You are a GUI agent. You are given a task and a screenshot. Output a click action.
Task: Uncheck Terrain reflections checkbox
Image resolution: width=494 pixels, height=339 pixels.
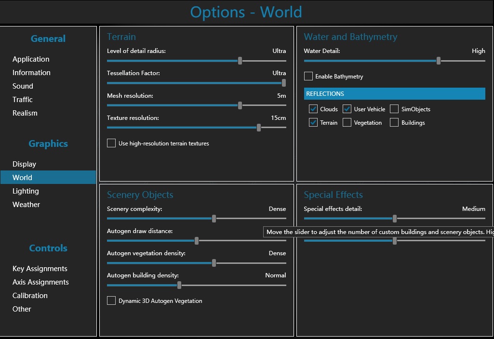click(313, 122)
